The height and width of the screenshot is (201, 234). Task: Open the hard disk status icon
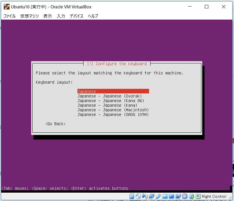point(131,196)
